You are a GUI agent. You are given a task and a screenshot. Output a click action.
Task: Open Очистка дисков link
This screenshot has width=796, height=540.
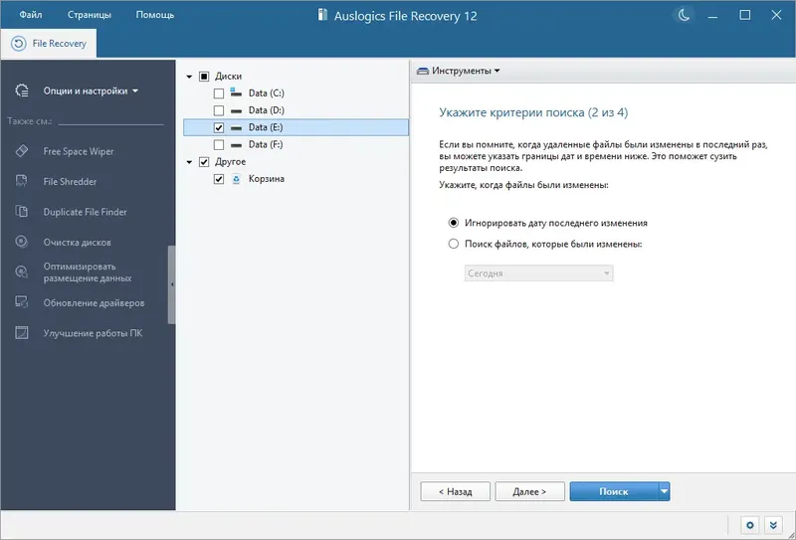click(x=78, y=243)
